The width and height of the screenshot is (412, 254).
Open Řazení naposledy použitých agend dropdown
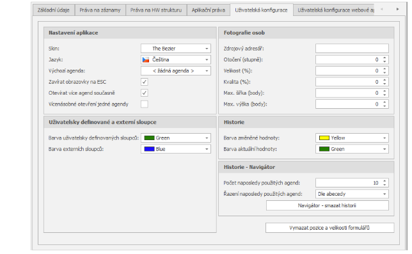352,194
